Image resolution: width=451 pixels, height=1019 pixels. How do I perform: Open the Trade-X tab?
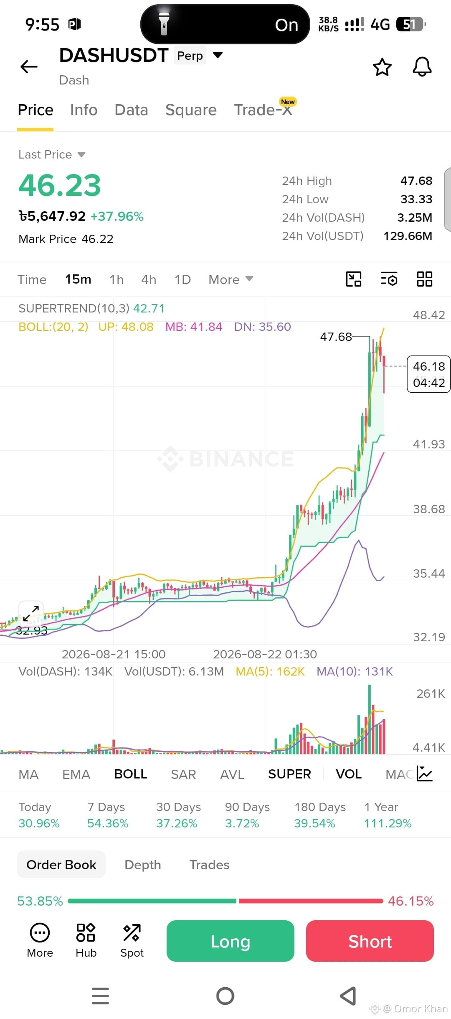pyautogui.click(x=263, y=110)
